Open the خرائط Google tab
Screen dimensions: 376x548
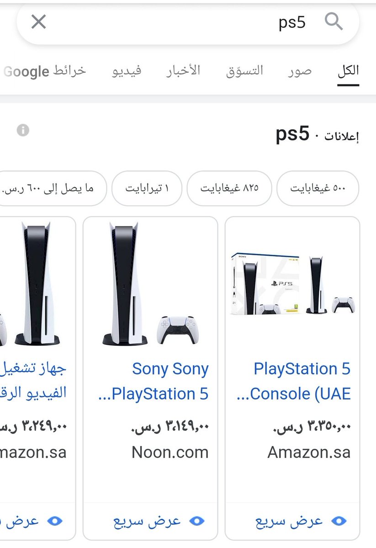[44, 71]
